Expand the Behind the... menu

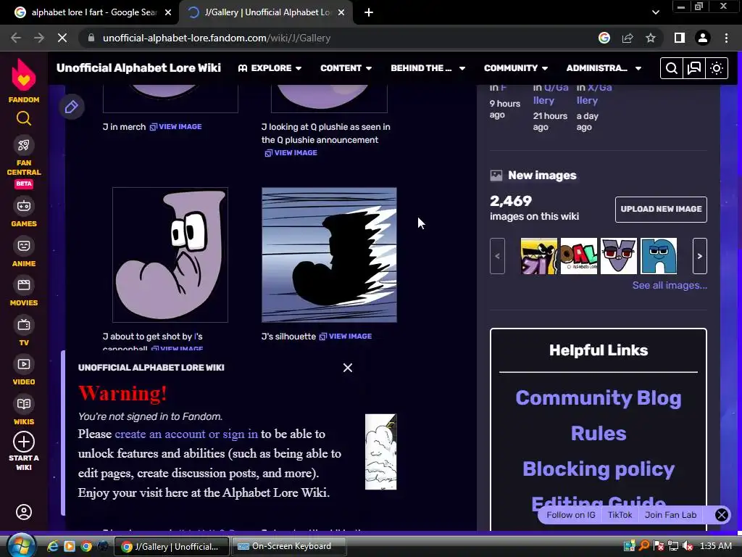[428, 68]
